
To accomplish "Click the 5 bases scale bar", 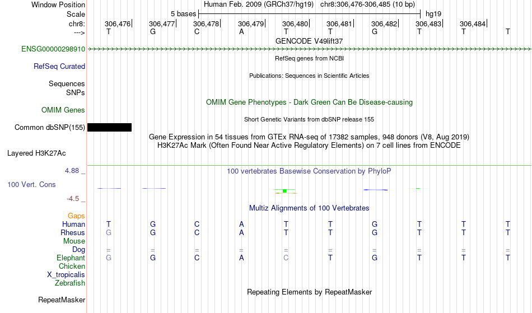I will click(x=310, y=14).
